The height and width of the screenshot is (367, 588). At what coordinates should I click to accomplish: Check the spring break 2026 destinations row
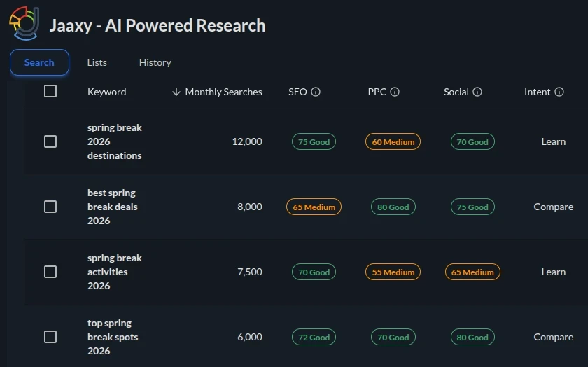coord(50,141)
